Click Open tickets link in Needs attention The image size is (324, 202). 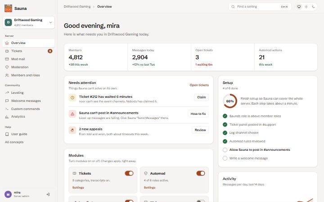click(199, 85)
